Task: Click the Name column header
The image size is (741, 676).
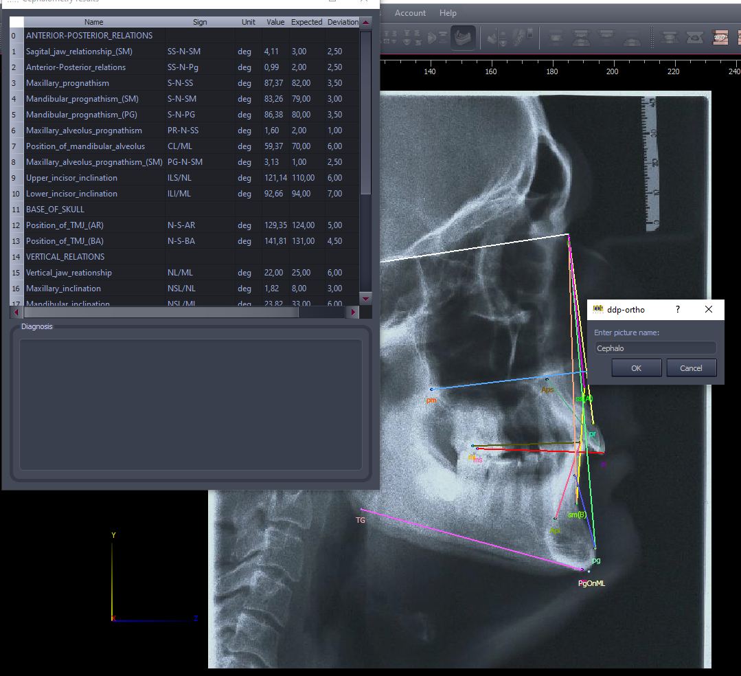Action: 94,22
